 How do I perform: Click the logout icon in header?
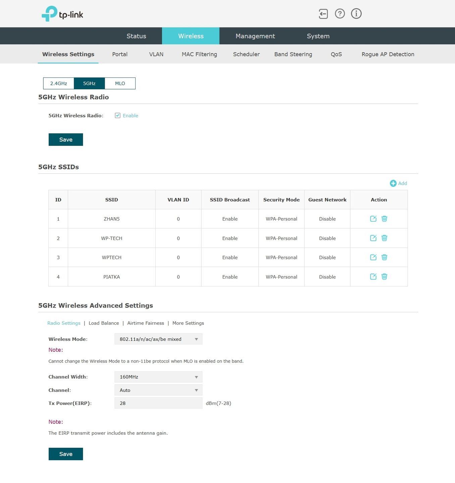point(323,14)
